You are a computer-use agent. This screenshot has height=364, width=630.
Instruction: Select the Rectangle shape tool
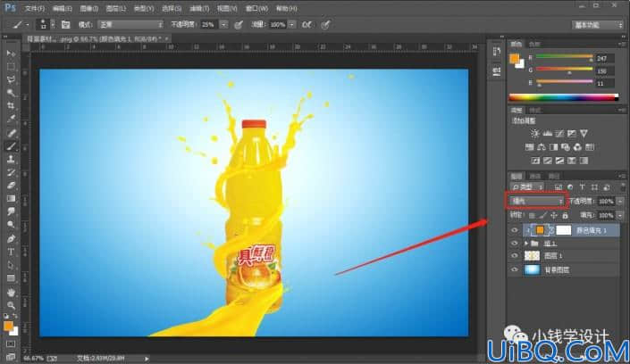pos(11,278)
